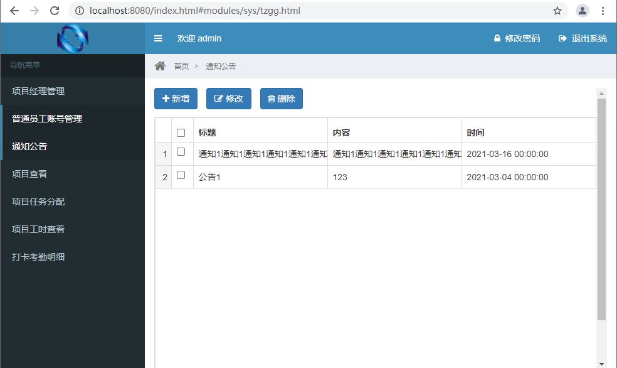Open 普通员工账号管理 menu item
This screenshot has height=368, width=617.
[x=72, y=119]
